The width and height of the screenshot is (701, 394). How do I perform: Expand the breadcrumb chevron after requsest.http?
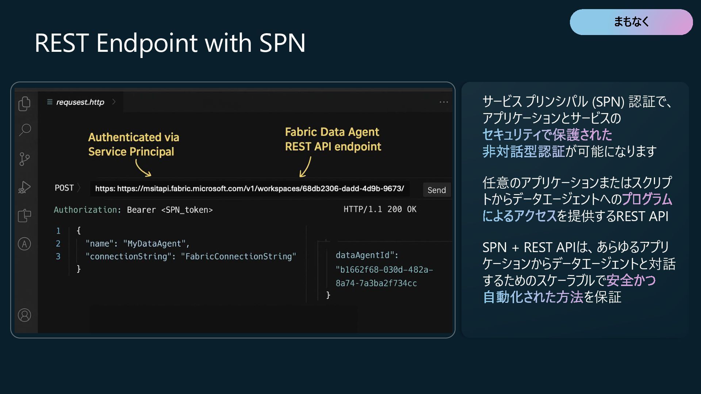(114, 102)
